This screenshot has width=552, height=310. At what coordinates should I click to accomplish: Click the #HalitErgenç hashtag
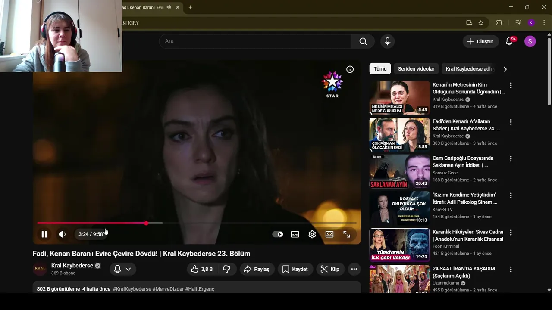point(200,289)
